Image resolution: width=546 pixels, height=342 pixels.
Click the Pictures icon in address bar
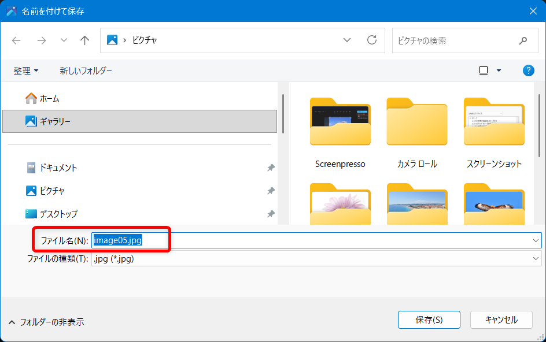click(112, 40)
